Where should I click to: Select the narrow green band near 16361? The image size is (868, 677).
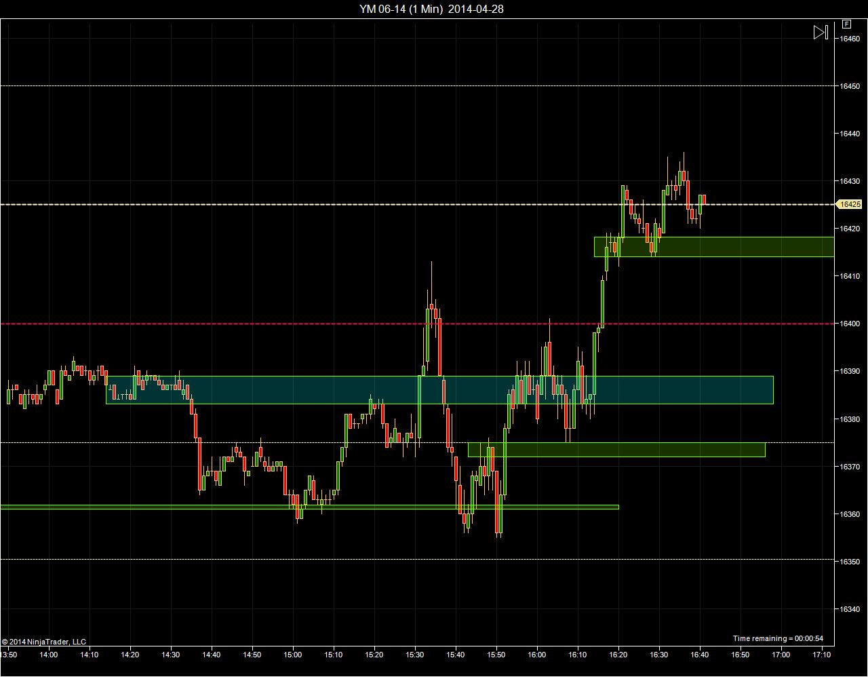(309, 507)
